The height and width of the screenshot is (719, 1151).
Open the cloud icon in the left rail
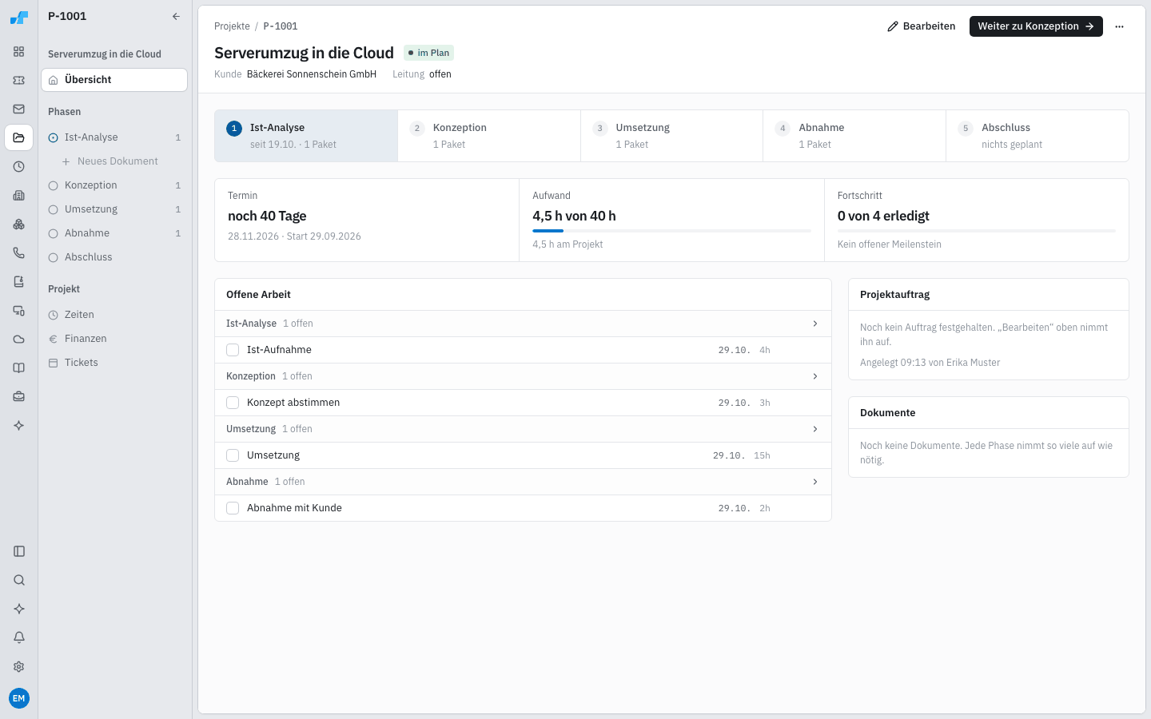[x=19, y=339]
